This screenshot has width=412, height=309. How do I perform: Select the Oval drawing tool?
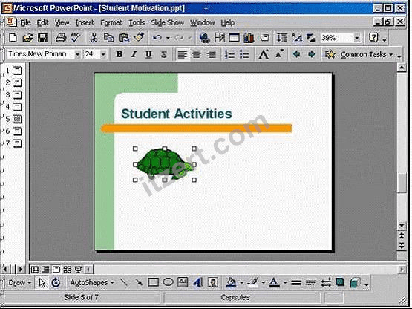(x=169, y=282)
